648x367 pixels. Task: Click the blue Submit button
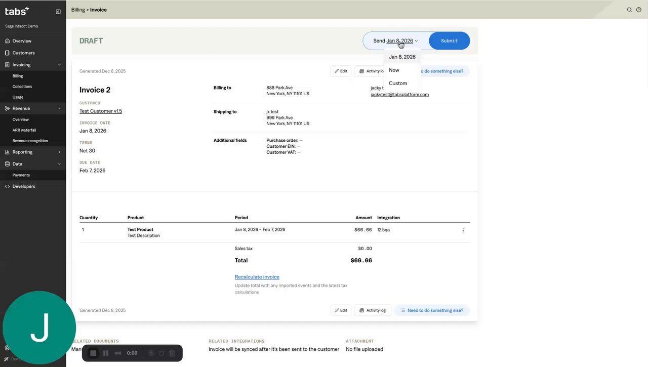449,40
